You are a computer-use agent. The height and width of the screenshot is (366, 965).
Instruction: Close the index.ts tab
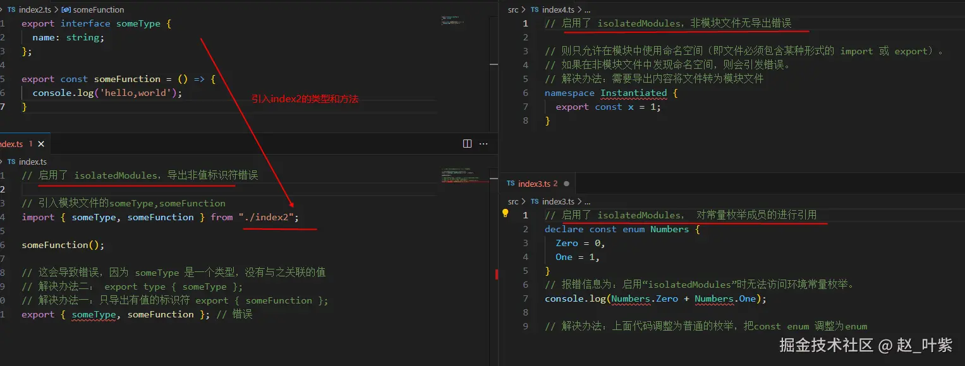pos(40,143)
